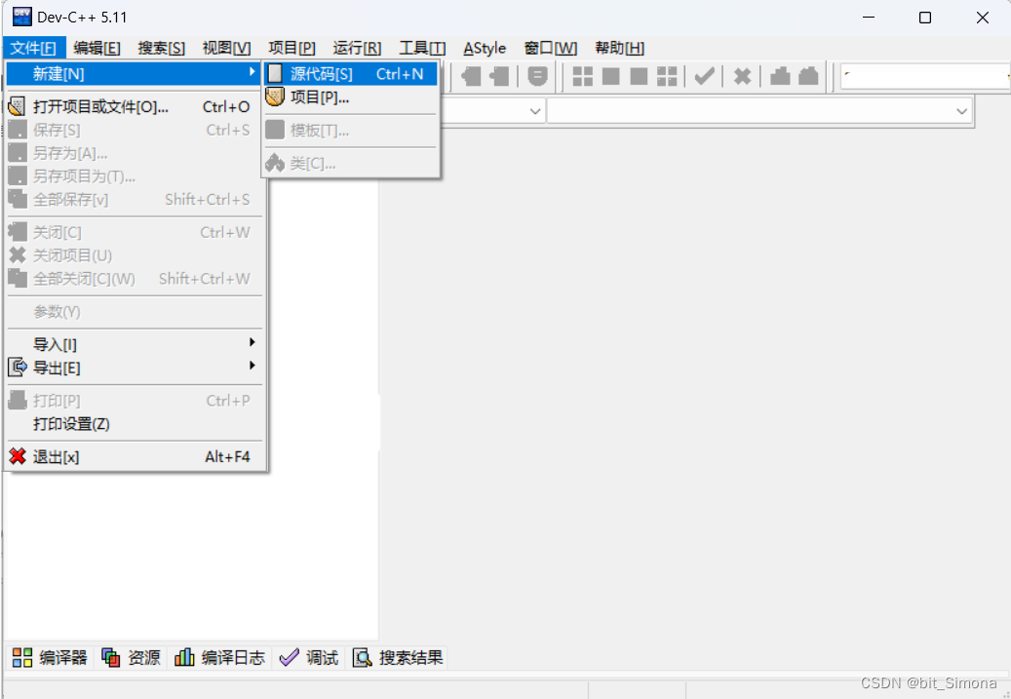Open the 视图[V] menu
The image size is (1011, 699).
click(226, 48)
